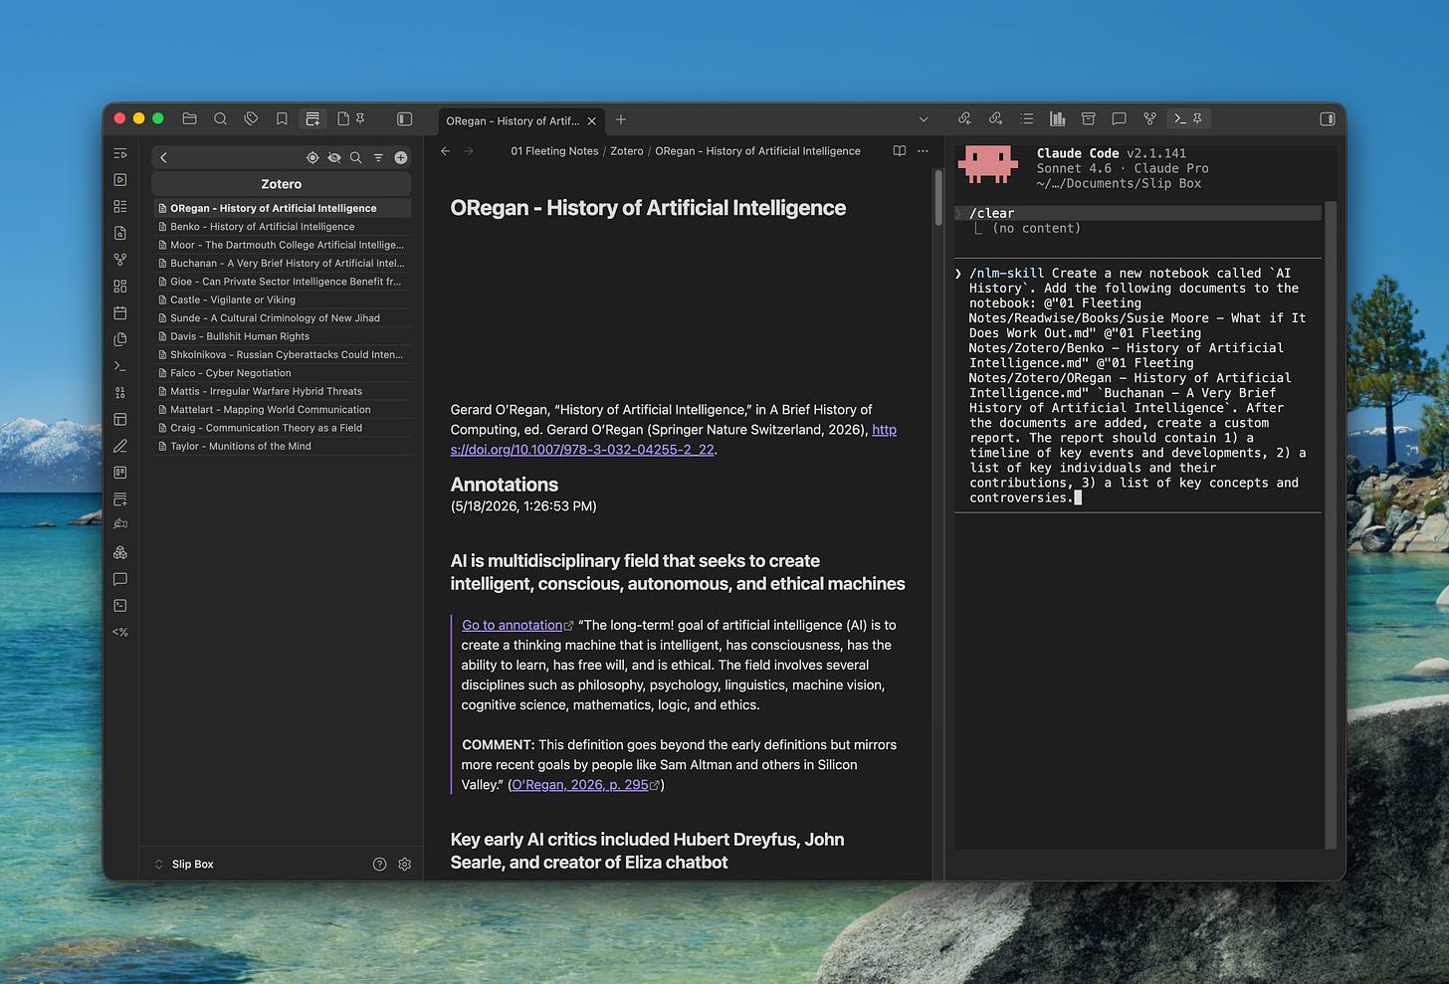Open the doi.org citation link

coord(674,440)
